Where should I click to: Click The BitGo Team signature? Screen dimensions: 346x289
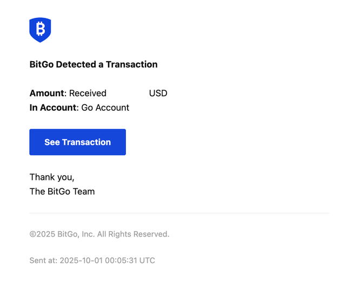[x=62, y=191]
